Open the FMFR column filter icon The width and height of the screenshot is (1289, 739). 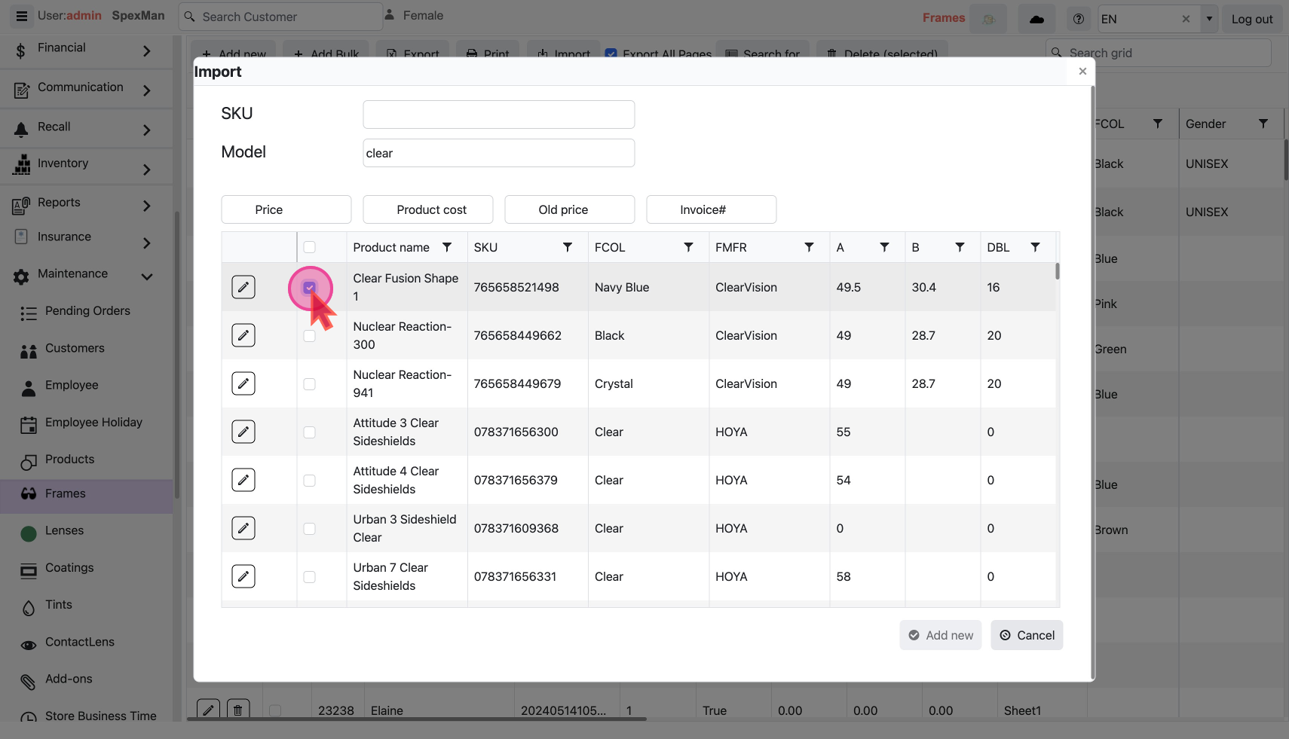pos(809,247)
